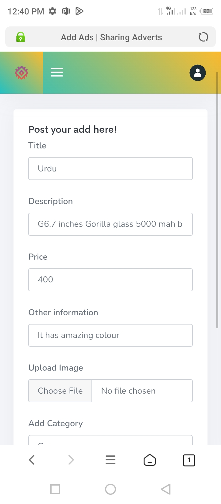Edit the Other information field
This screenshot has width=221, height=504.
click(x=110, y=335)
